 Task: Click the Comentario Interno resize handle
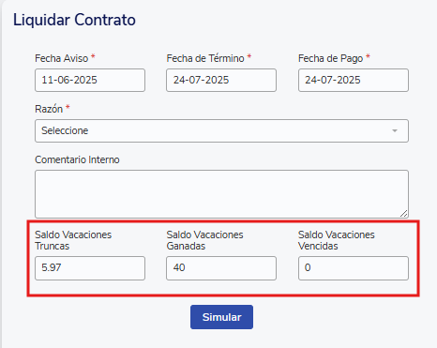404,214
